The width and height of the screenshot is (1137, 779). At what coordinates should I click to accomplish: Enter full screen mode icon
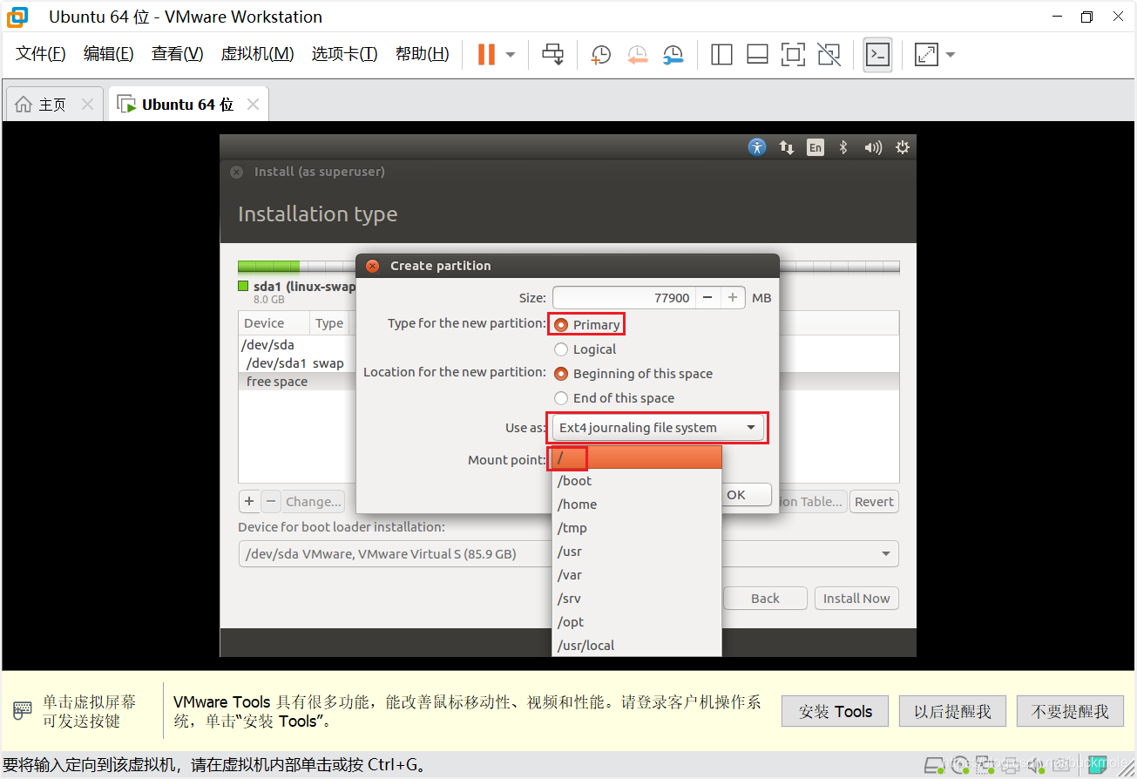pos(793,55)
